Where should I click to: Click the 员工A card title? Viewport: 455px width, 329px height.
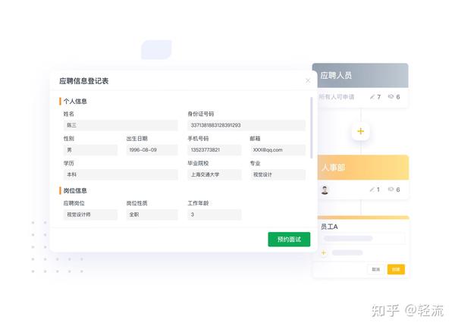pos(329,227)
